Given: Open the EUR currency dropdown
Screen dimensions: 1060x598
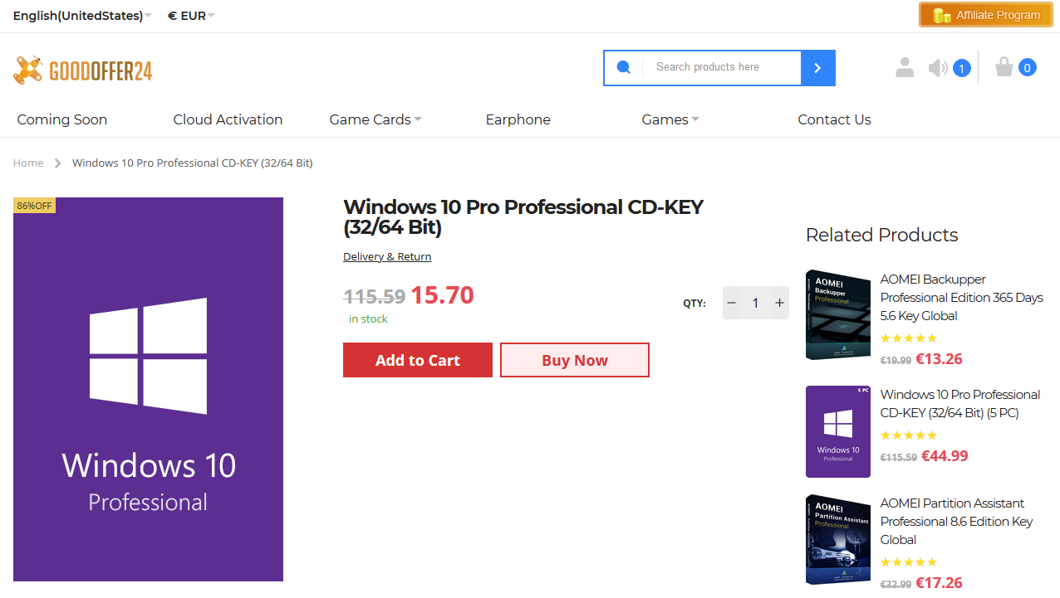Looking at the screenshot, I should coord(191,16).
